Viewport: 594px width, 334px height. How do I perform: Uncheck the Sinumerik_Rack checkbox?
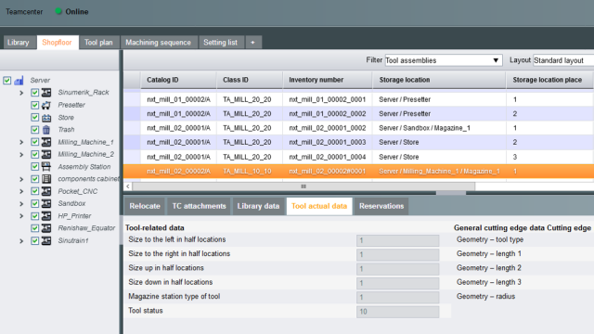click(35, 93)
